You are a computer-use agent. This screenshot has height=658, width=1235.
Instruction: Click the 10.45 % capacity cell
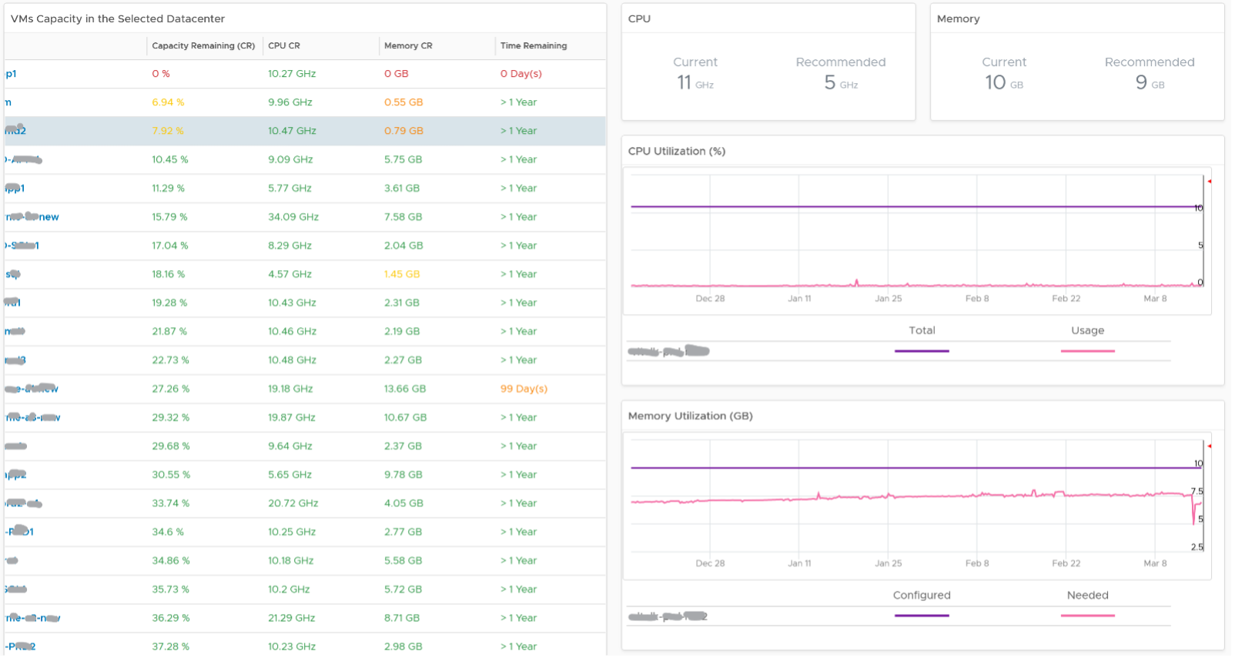pyautogui.click(x=170, y=160)
